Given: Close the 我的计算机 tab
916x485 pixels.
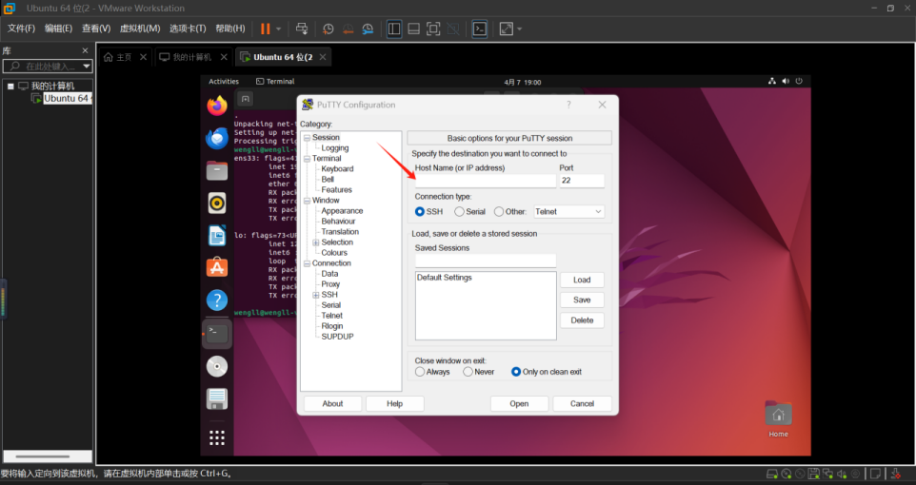Looking at the screenshot, I should click(x=224, y=57).
